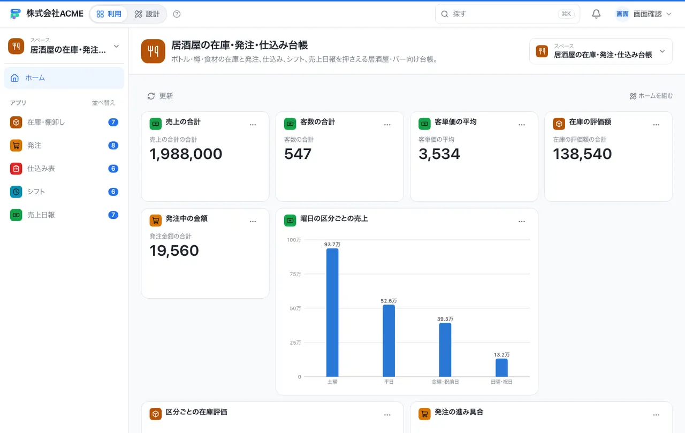Click the 1,988,000 sales total value

point(186,154)
